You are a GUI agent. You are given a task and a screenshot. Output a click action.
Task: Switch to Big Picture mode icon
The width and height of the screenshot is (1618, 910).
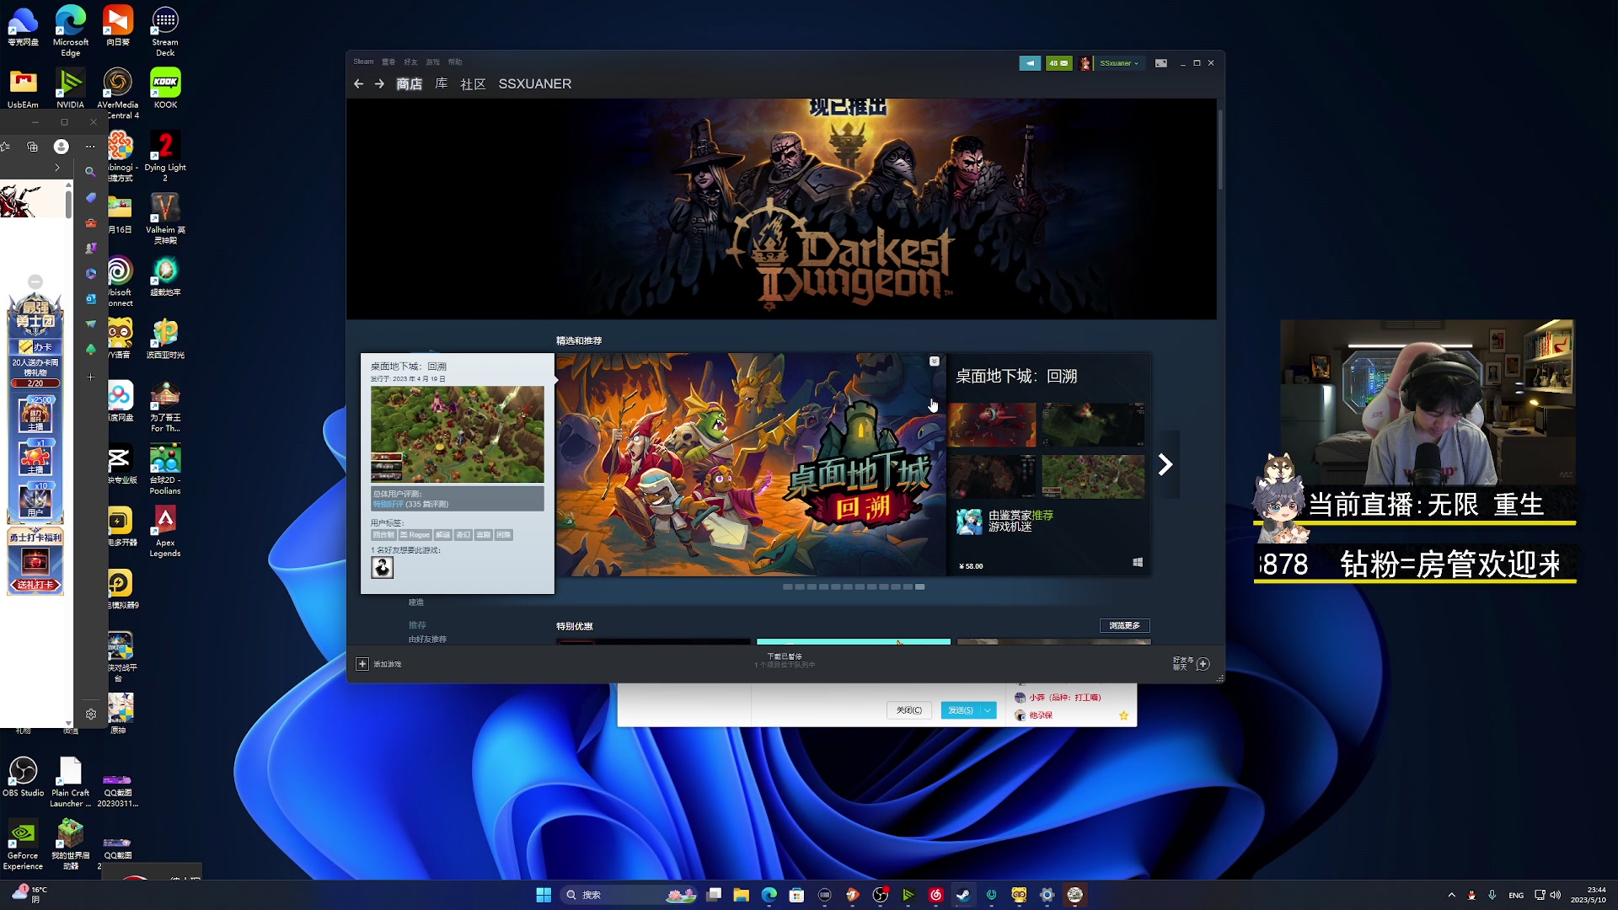click(x=1160, y=63)
